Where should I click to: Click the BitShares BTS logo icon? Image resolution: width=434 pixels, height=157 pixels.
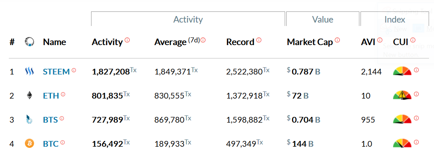tap(29, 120)
